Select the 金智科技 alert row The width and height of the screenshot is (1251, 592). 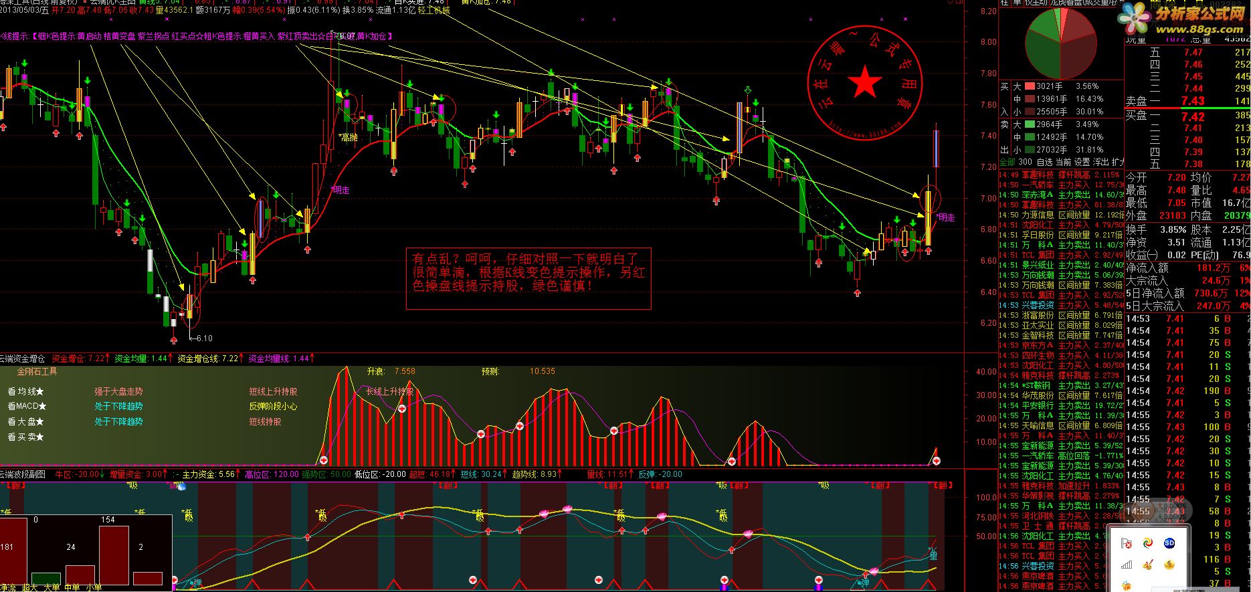tap(1062, 335)
